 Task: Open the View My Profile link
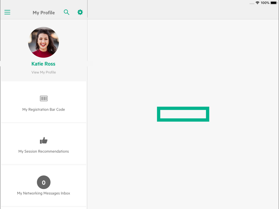click(x=44, y=72)
